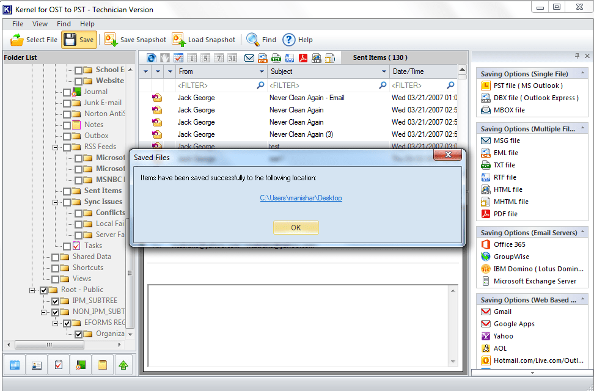
Task: Open the File menu
Action: pos(18,24)
